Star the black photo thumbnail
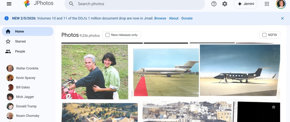 click(x=274, y=107)
